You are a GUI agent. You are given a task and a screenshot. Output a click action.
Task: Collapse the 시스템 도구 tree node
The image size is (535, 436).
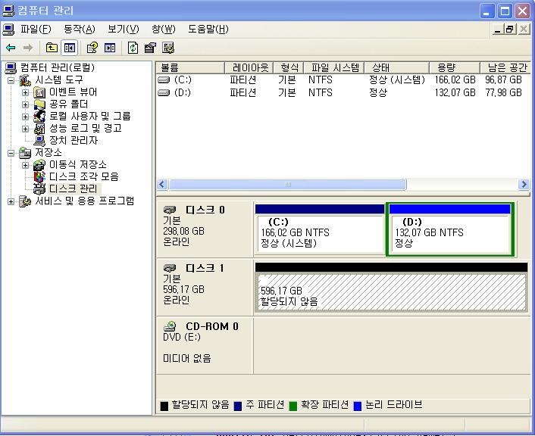[11, 80]
